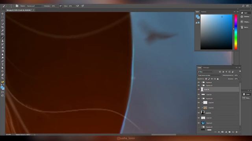This screenshot has width=252, height=141.
Task: Hide the Группа 6 layer
Action: pyautogui.click(x=198, y=123)
